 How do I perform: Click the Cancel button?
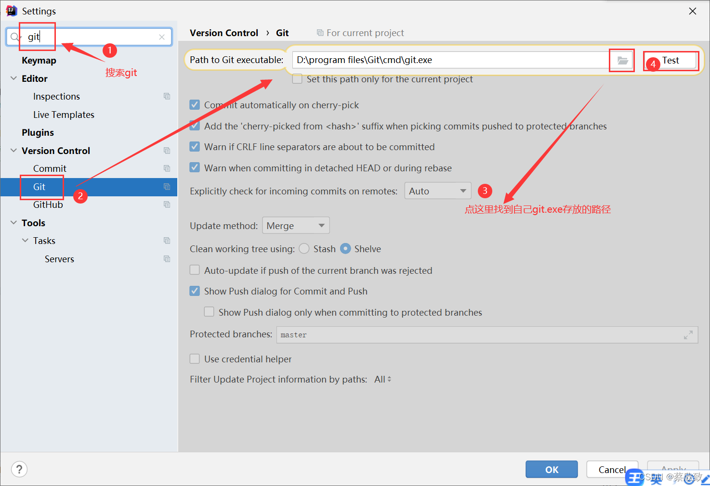(x=612, y=470)
